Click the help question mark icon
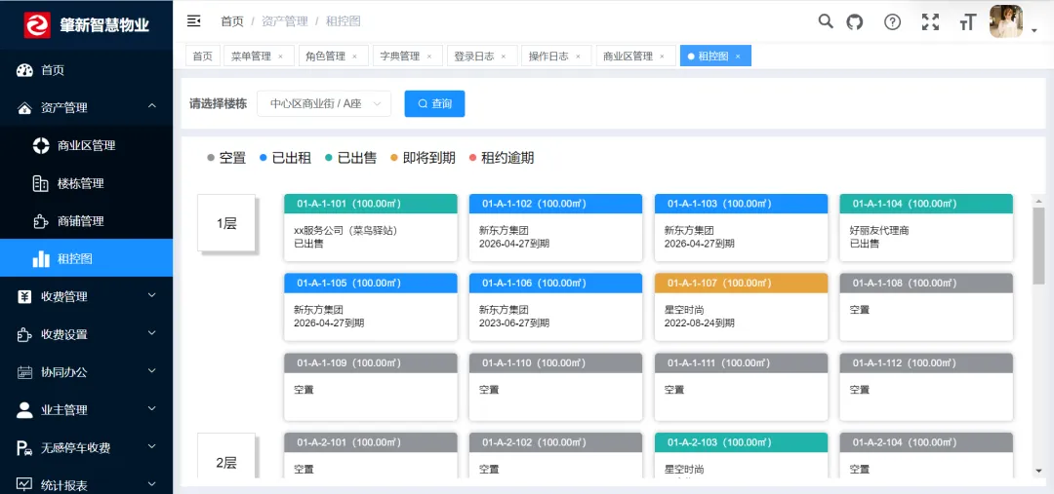 pyautogui.click(x=892, y=21)
